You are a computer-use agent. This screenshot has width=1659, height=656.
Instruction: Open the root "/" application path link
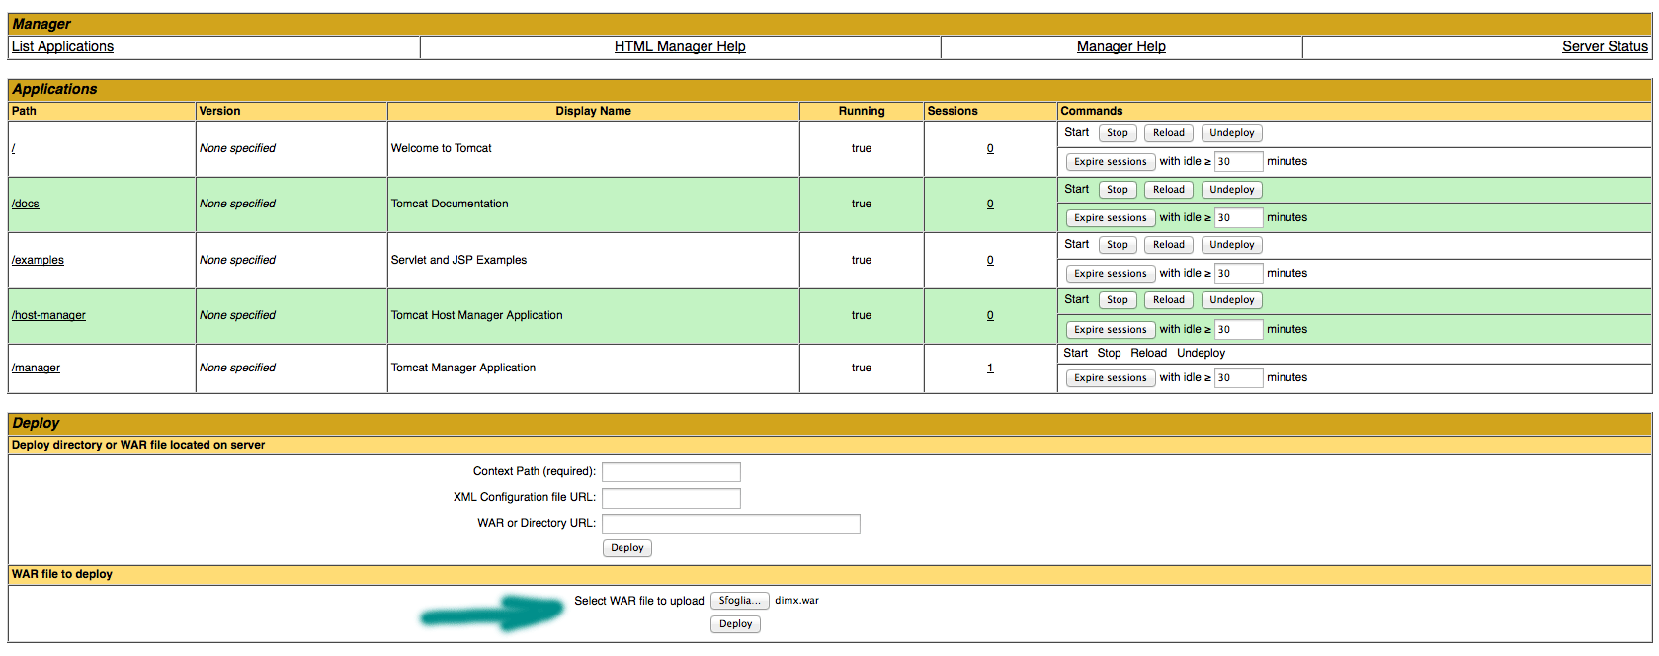click(x=14, y=148)
